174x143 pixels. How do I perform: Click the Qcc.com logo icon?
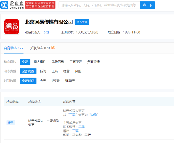[5, 5]
